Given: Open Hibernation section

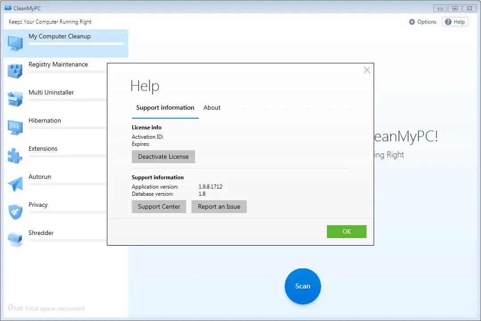Looking at the screenshot, I should [56, 128].
